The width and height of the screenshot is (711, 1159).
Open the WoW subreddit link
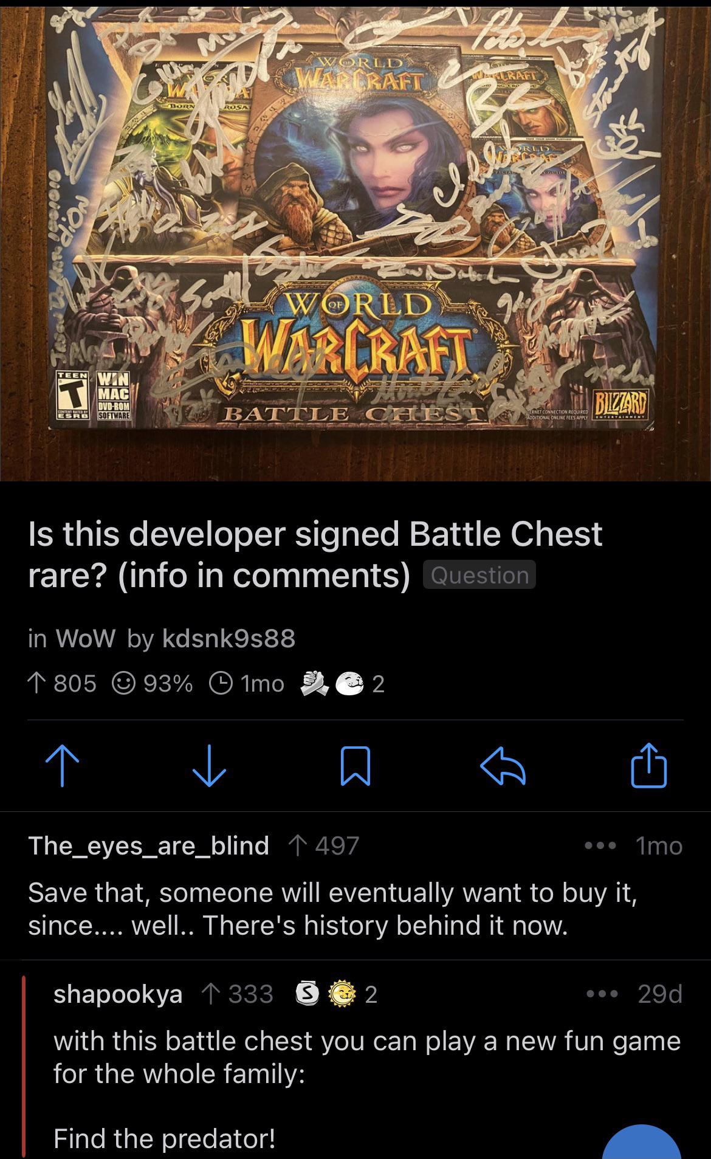click(x=85, y=638)
